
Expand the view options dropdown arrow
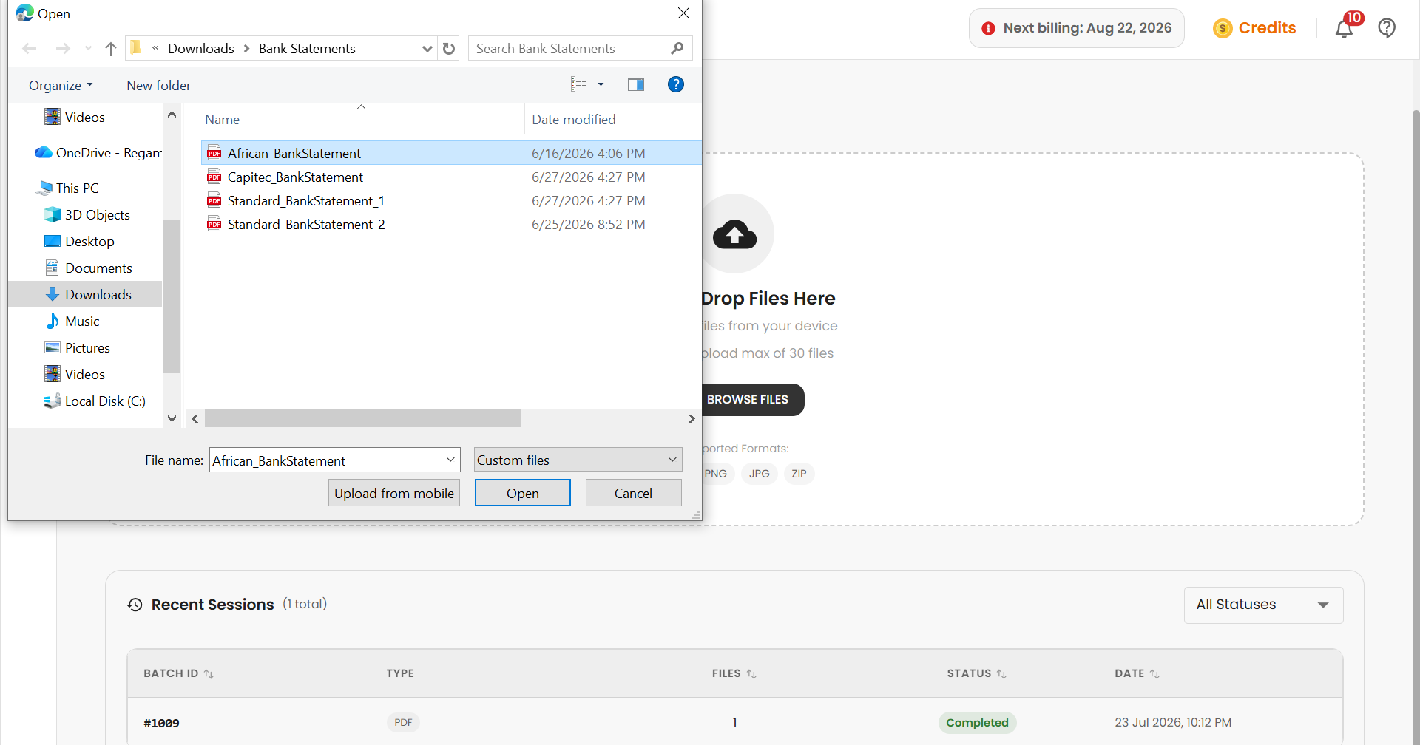(601, 84)
